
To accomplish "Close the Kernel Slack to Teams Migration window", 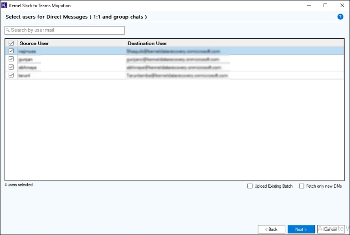I will click(x=342, y=5).
